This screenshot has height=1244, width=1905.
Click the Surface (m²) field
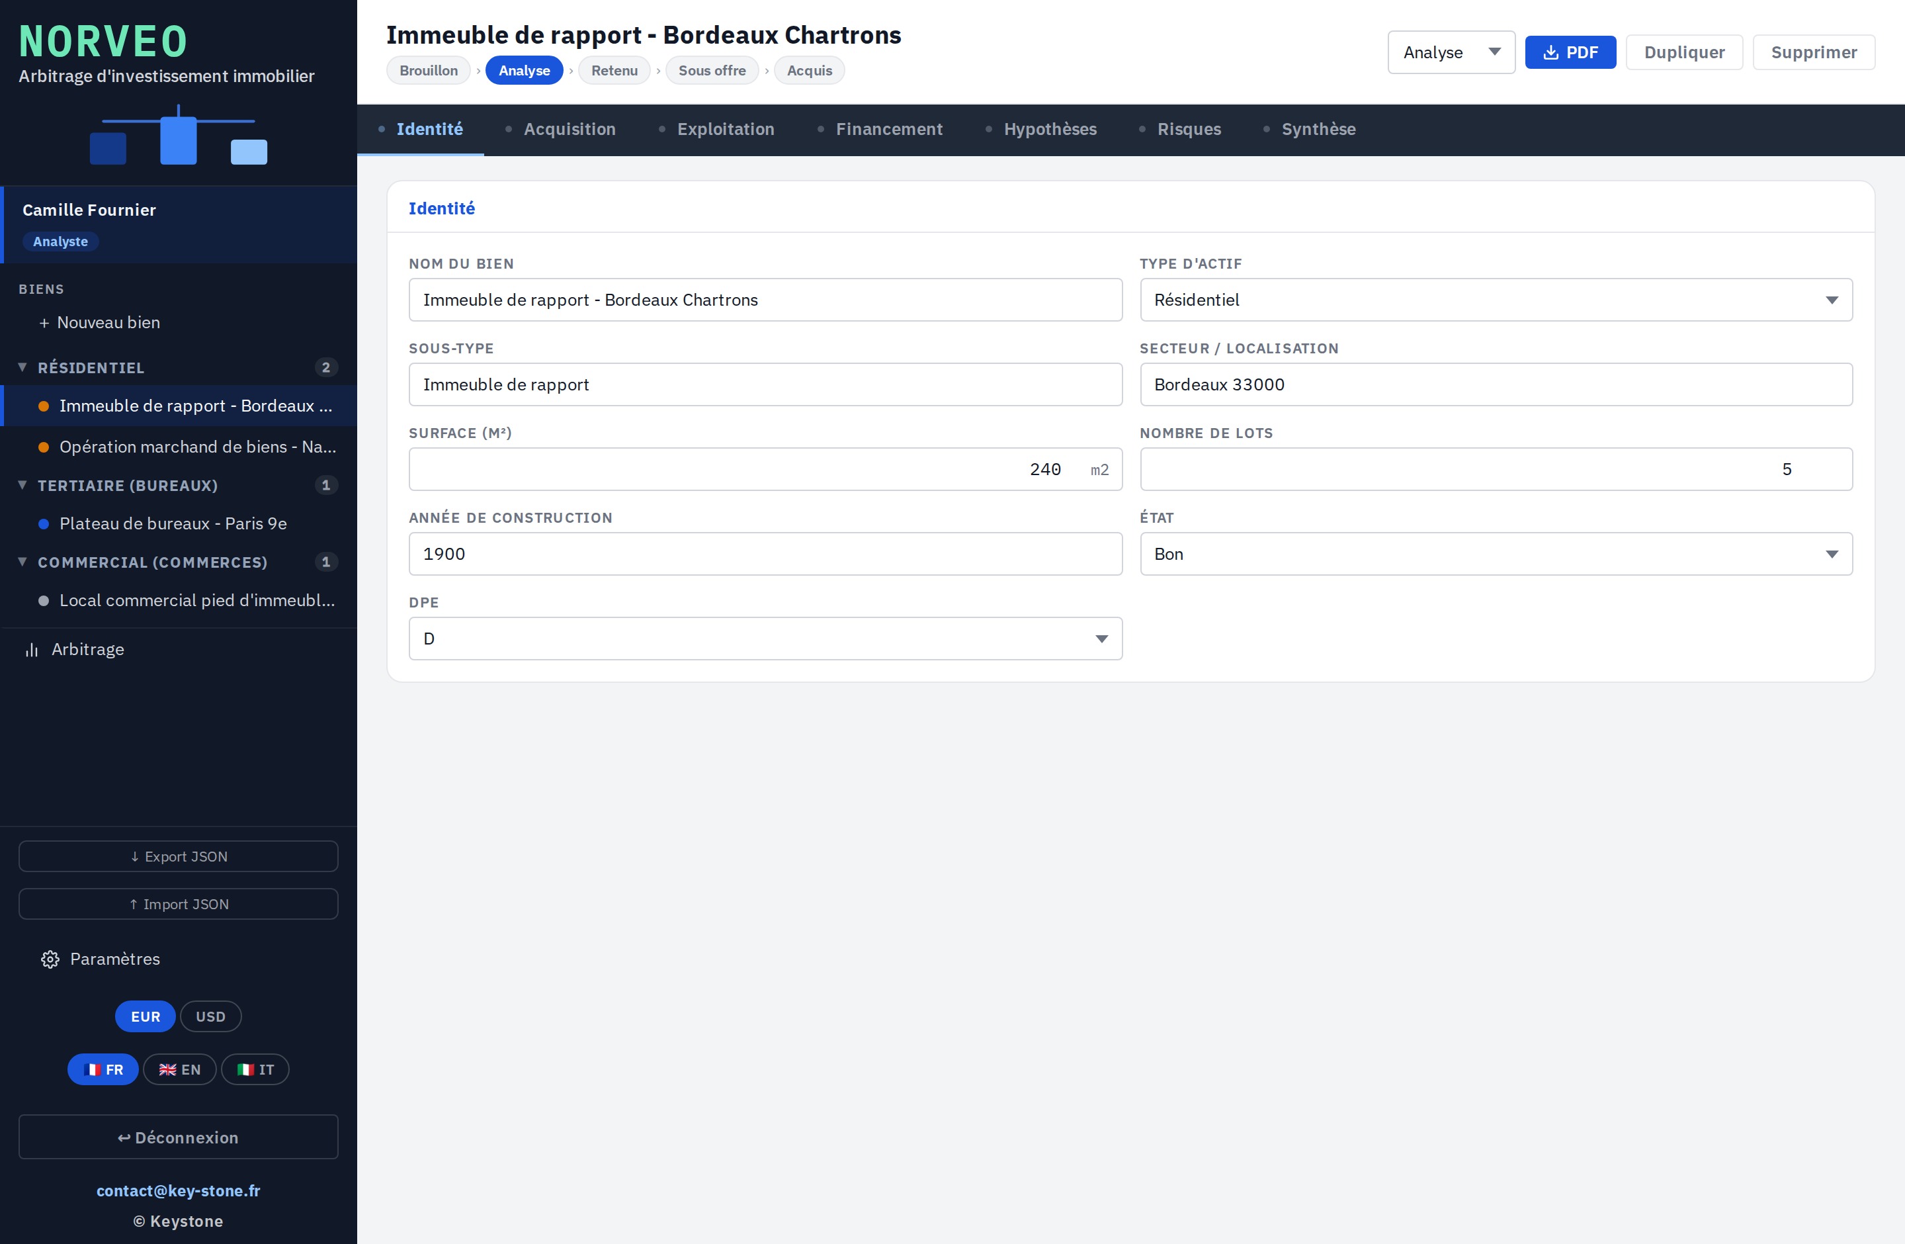(x=765, y=469)
